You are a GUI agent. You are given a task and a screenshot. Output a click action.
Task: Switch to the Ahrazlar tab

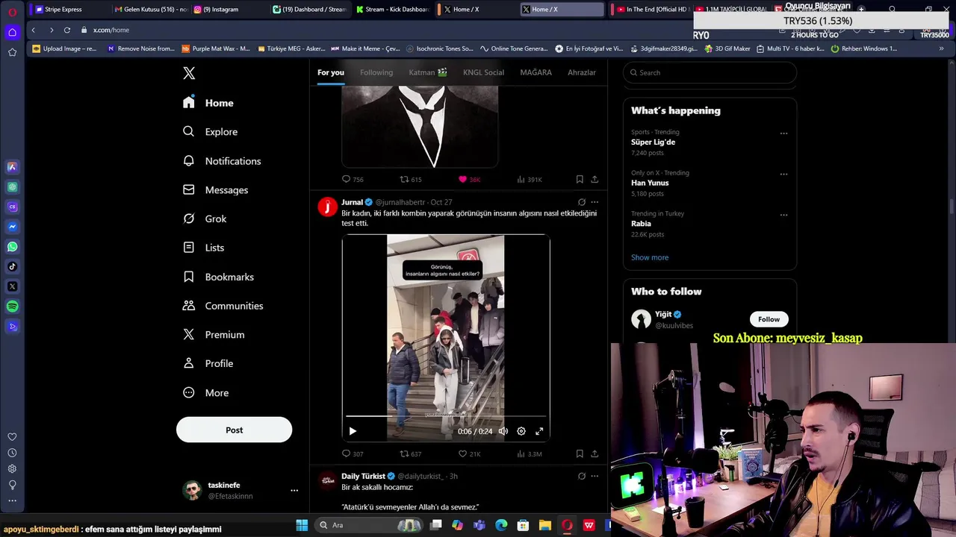click(x=581, y=72)
